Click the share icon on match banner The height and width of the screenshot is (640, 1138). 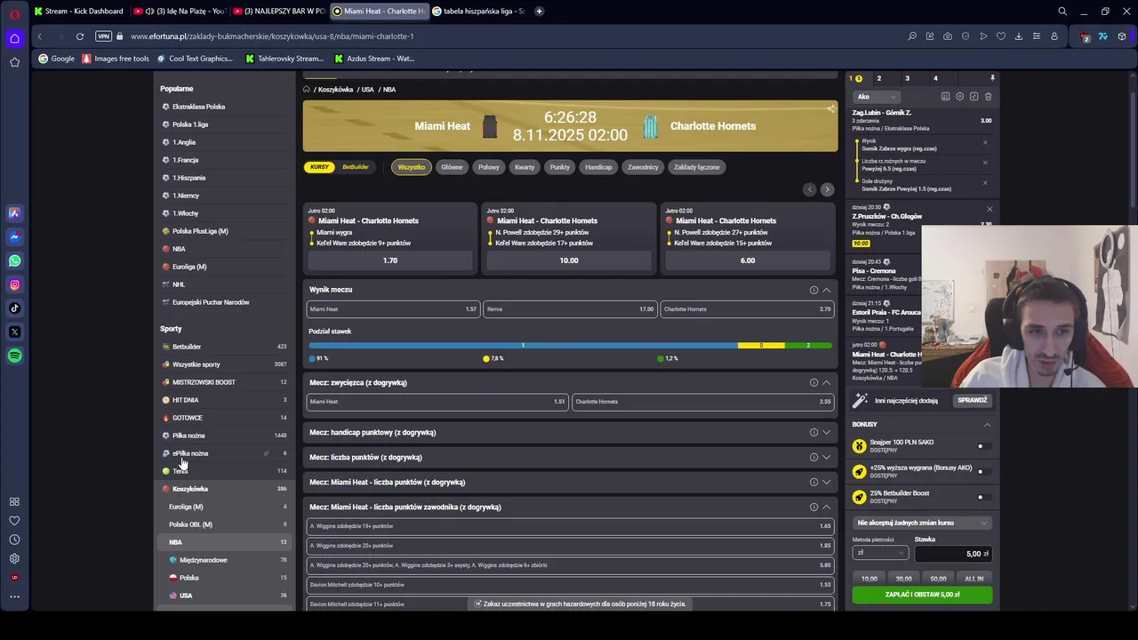click(x=830, y=109)
